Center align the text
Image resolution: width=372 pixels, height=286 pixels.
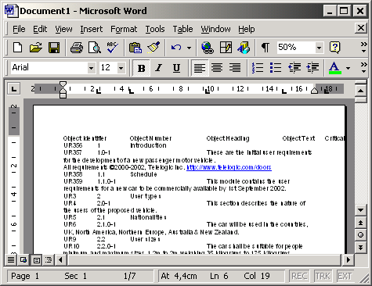click(217, 68)
